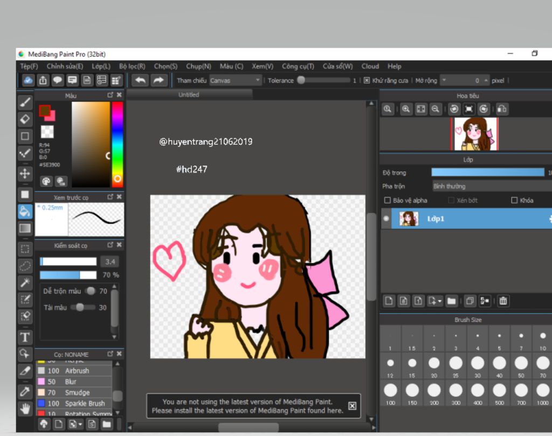Float the Màu panel with the pop-out icon

110,95
